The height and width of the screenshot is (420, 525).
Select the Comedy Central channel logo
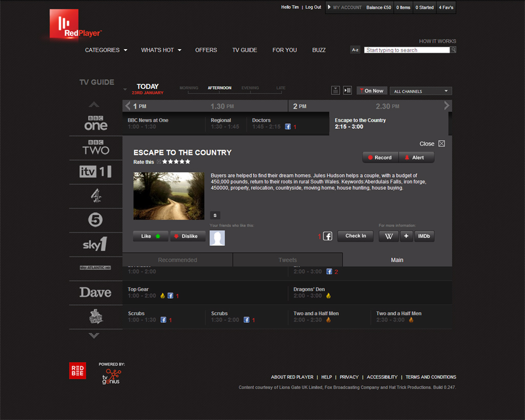[x=96, y=316]
